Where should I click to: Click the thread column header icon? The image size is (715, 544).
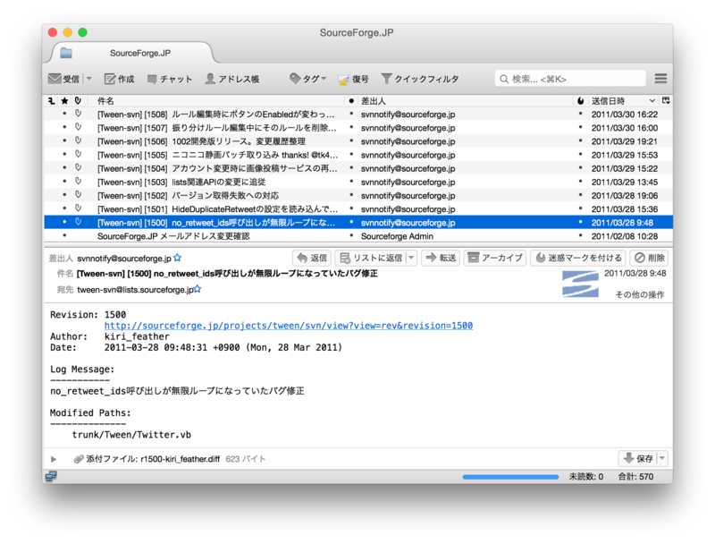click(51, 101)
